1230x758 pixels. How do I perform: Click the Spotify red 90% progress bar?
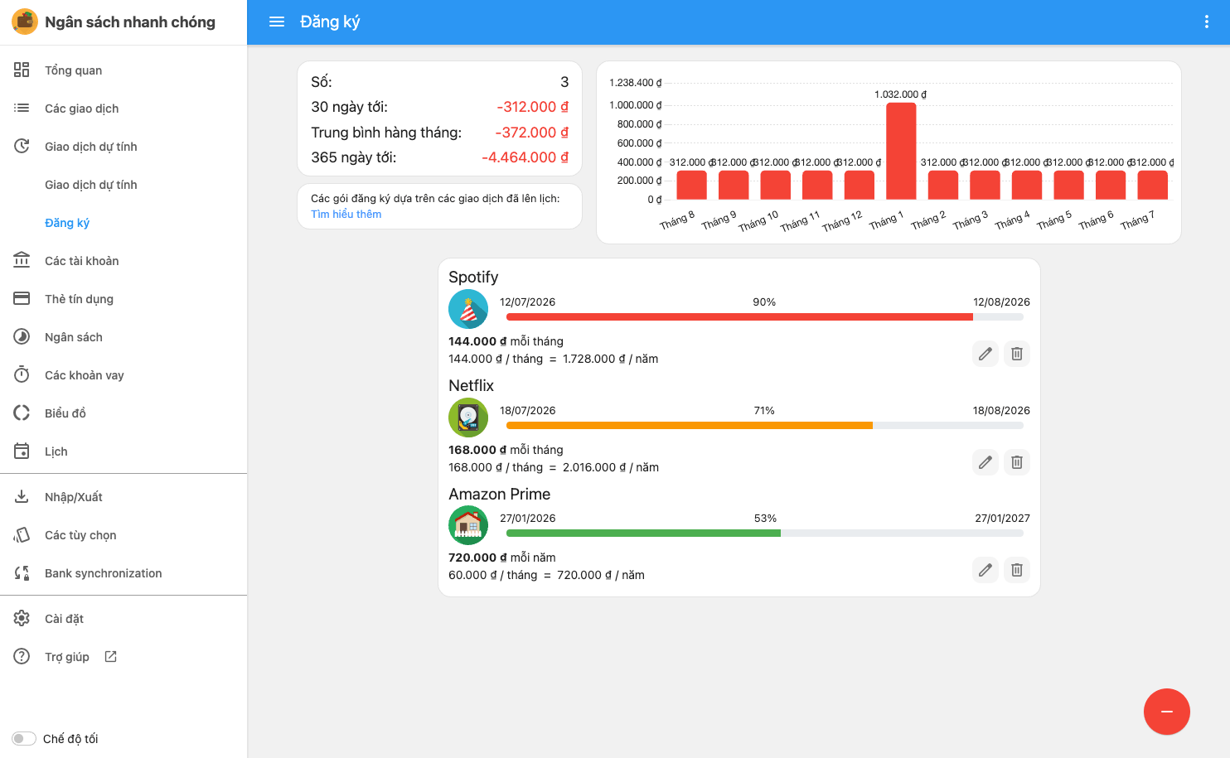739,316
